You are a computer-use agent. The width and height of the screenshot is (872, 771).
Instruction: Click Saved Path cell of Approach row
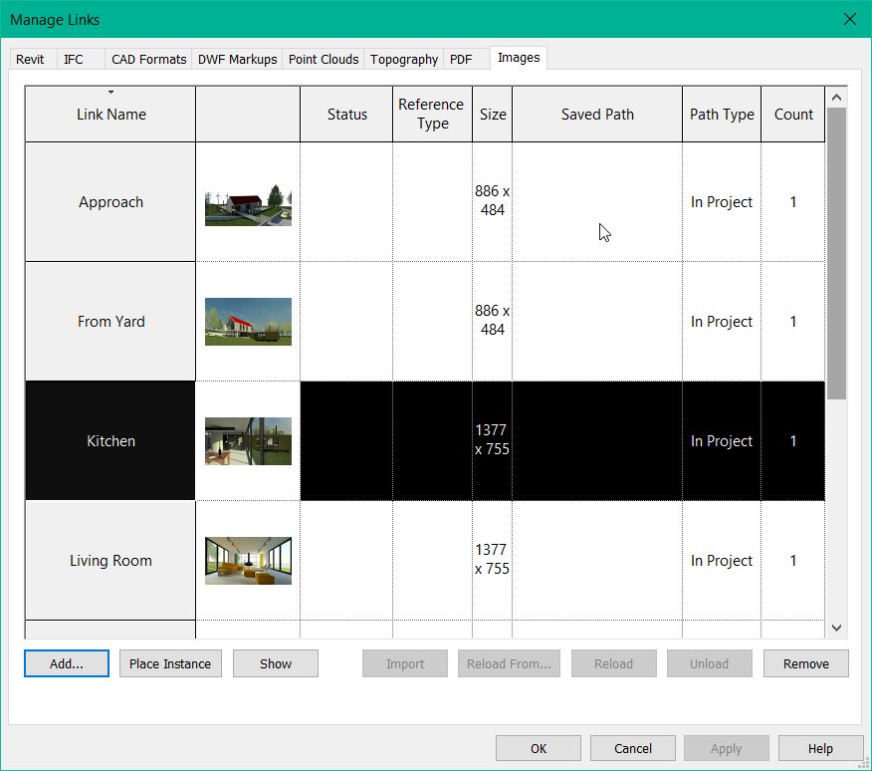597,202
